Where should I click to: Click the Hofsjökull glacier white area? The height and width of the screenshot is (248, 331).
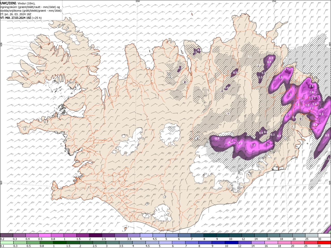tap(170, 134)
